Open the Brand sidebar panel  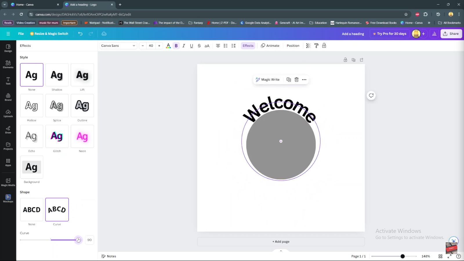[x=8, y=97]
